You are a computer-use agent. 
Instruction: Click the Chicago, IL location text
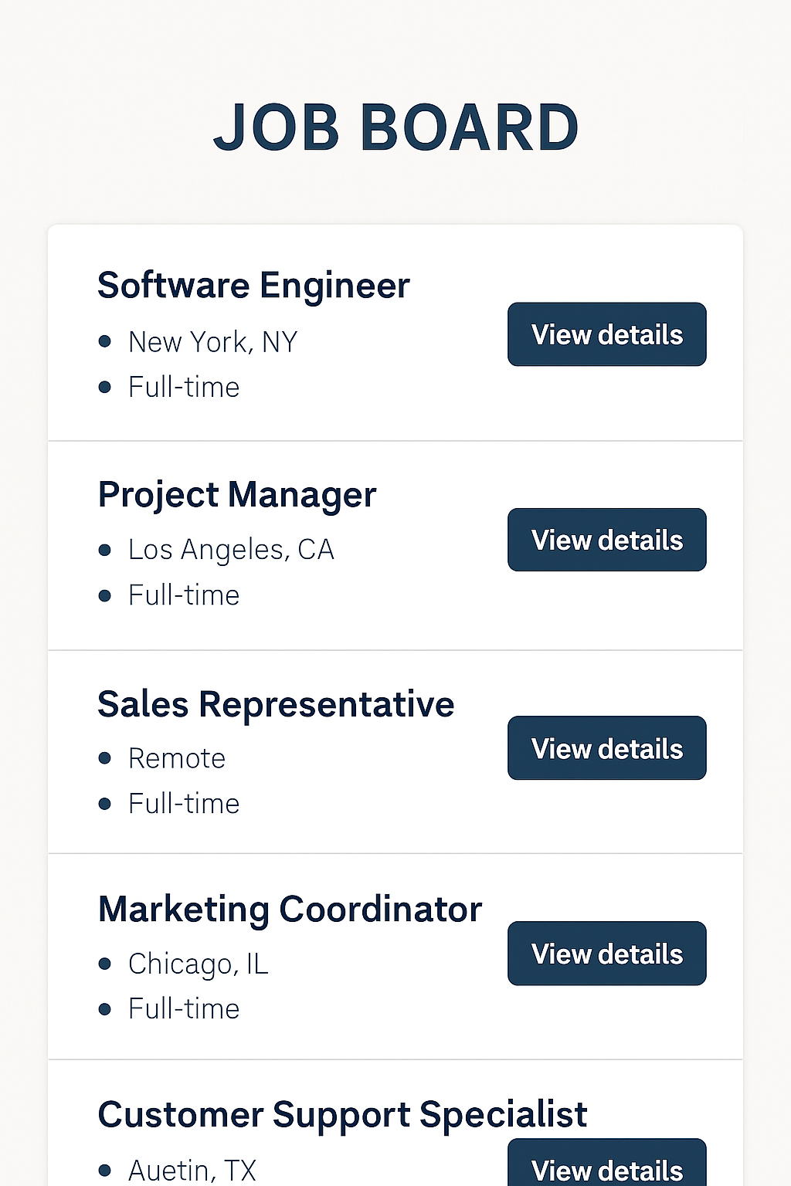tap(198, 964)
